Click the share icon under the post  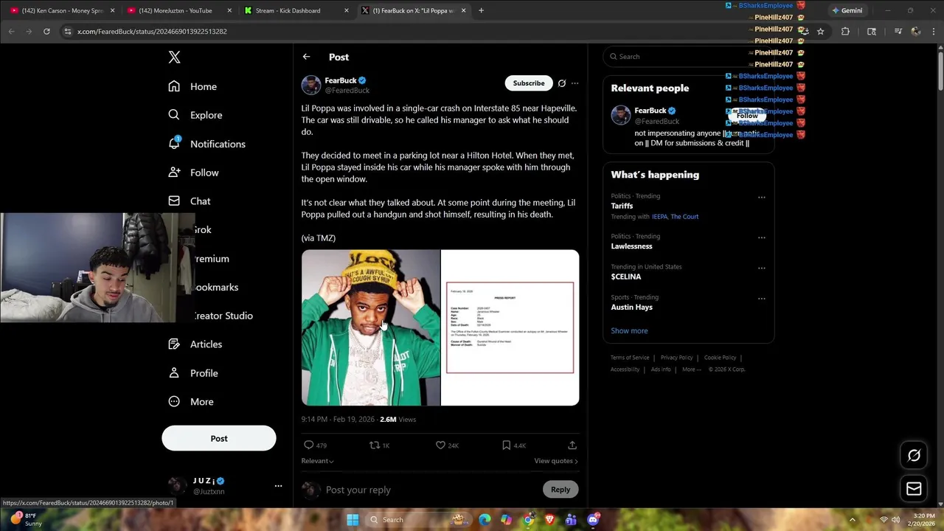pos(572,445)
